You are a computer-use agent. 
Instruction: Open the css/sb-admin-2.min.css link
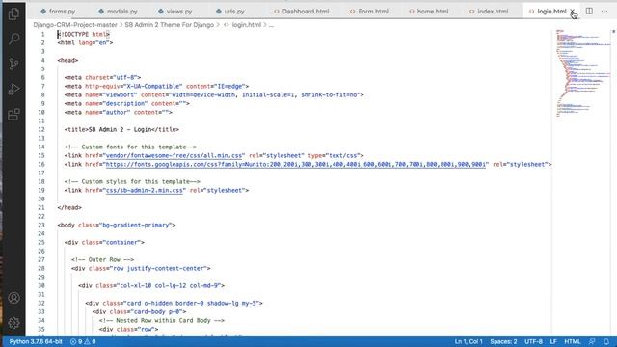(x=145, y=191)
